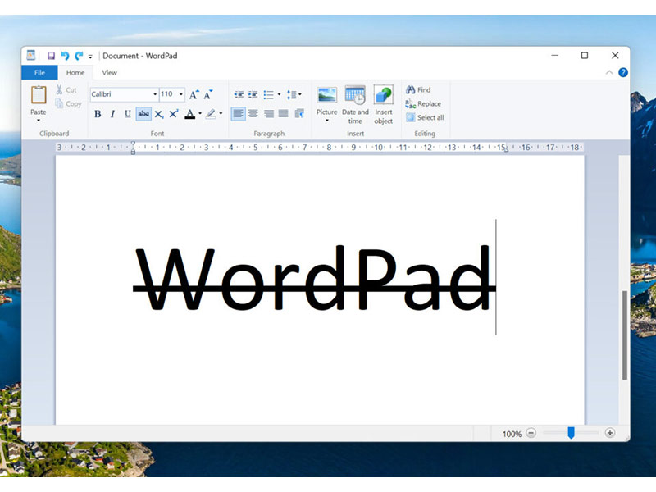Undo the last action
The image size is (656, 492).
click(65, 56)
